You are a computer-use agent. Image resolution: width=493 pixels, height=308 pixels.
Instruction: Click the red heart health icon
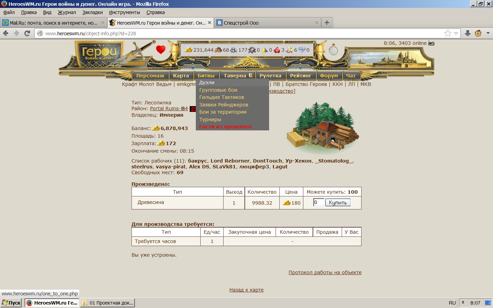click(x=161, y=50)
